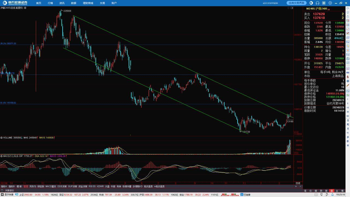Switch to the 势 tab
Screen dimensions: 350x197
tap(321, 191)
